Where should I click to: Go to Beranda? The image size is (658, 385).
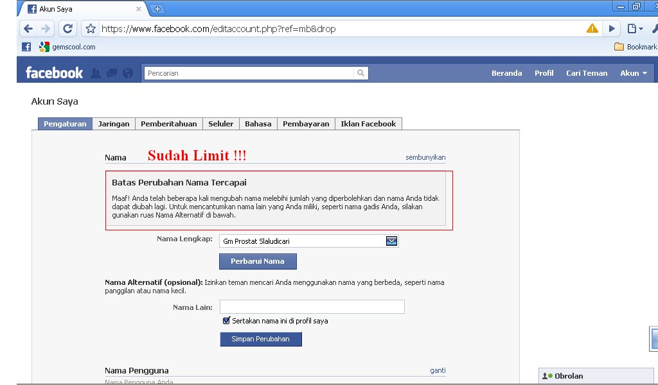[x=506, y=73]
